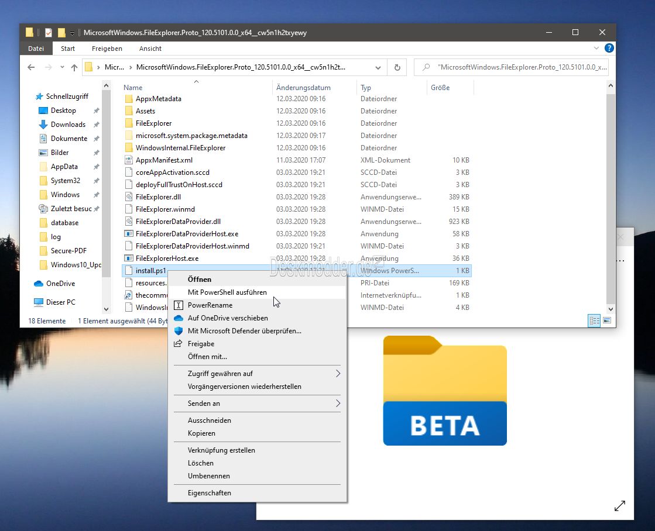
Task: Click the Dokumente icon in the sidebar
Action: [43, 139]
